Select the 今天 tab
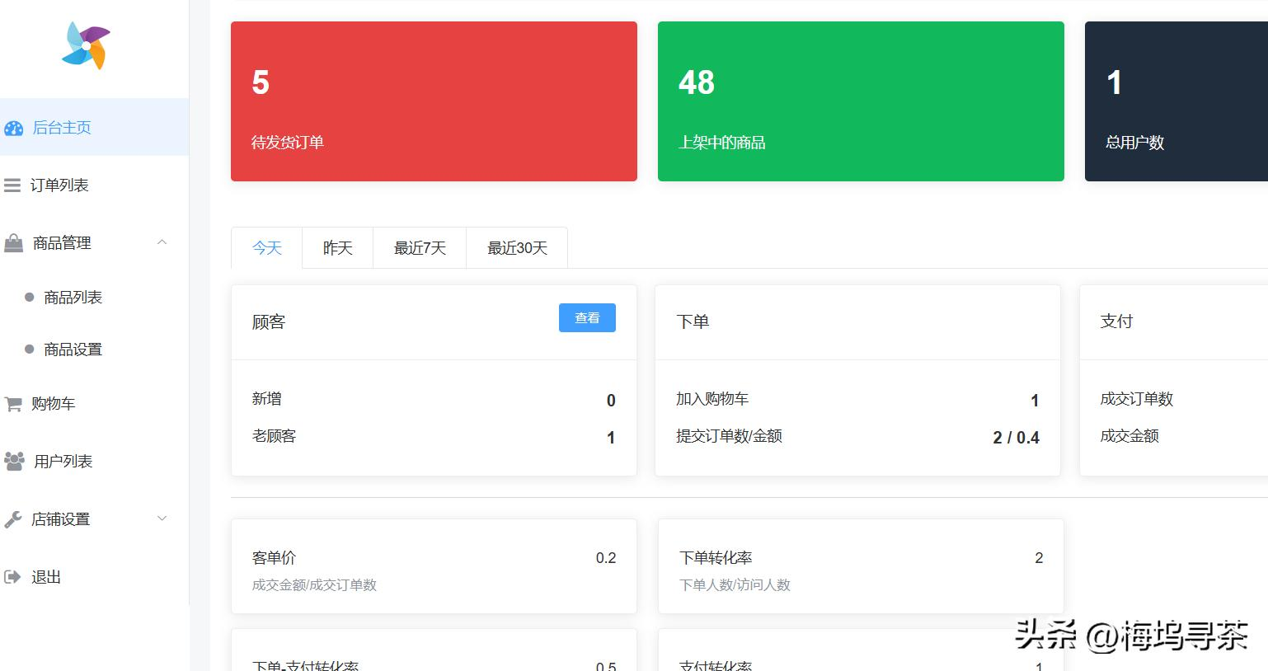Viewport: 1268px width, 671px height. (267, 248)
